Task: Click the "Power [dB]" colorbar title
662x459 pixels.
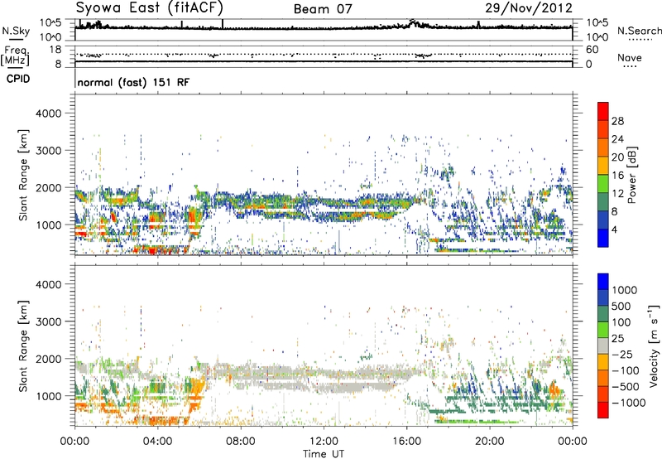Action: point(631,175)
